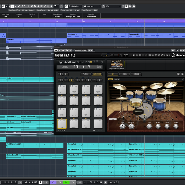
Task: Toggle Snap to Zero Crossing
Action: click(62, 6)
